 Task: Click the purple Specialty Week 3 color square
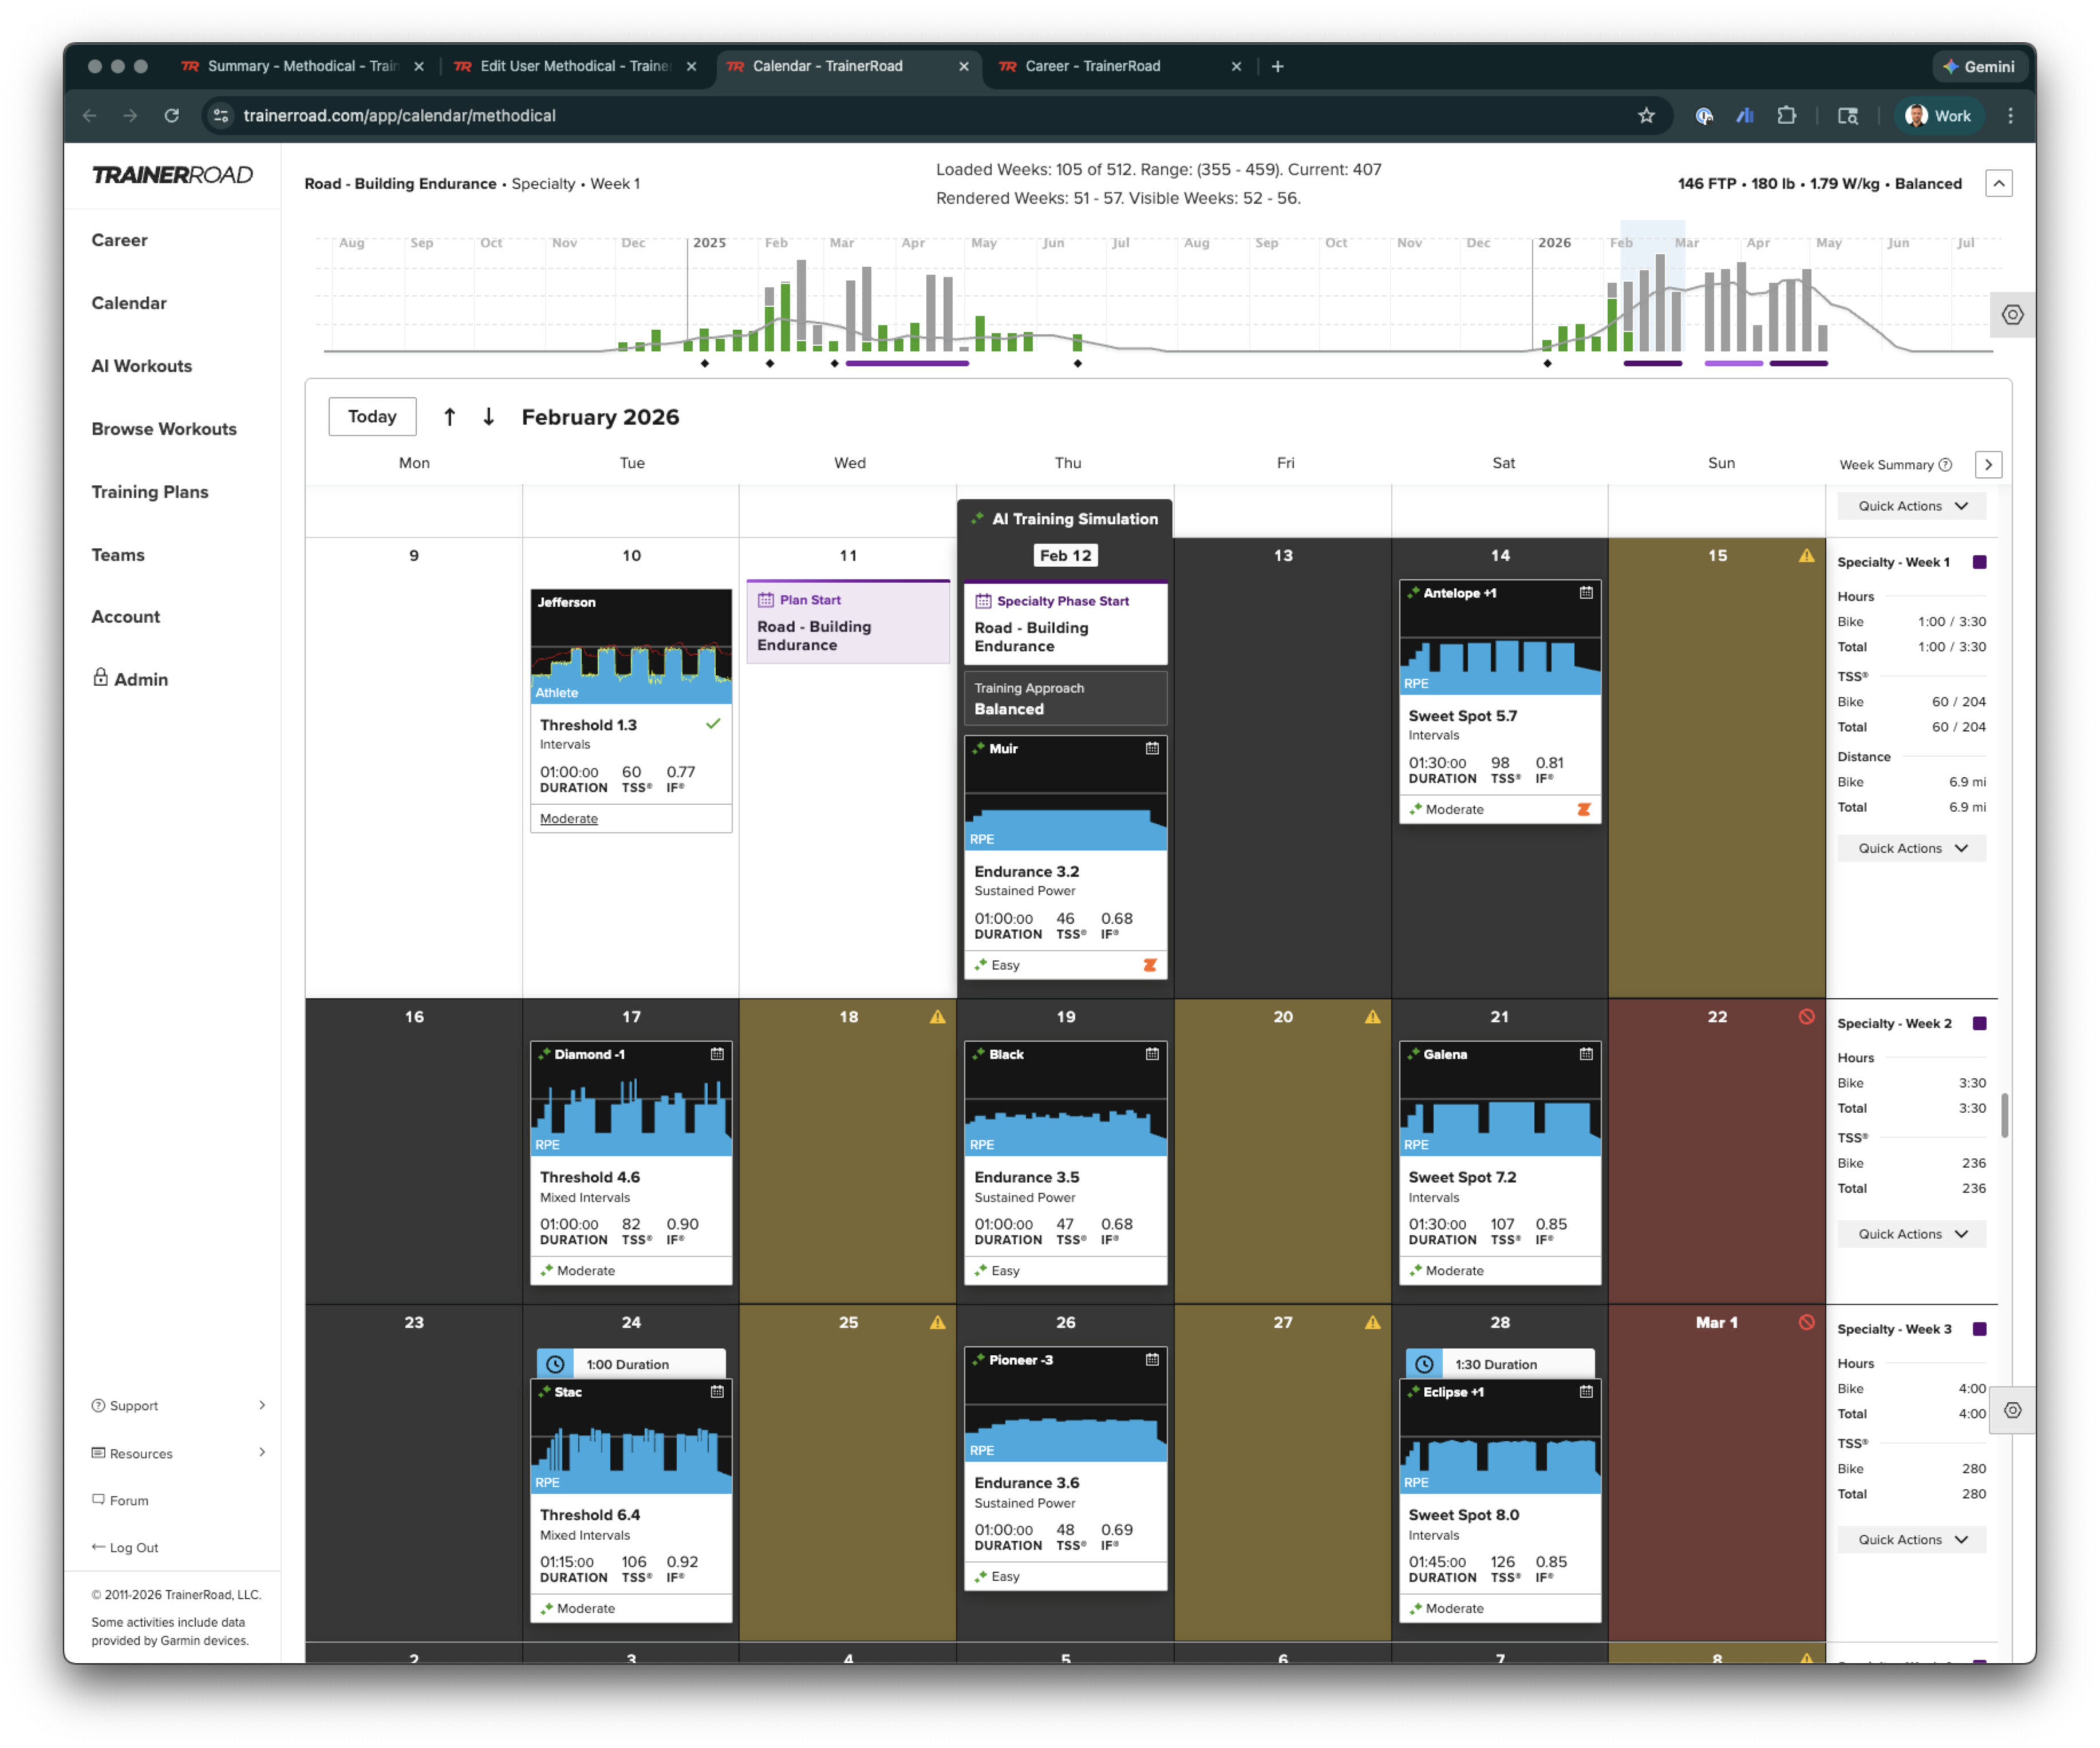(1979, 1329)
